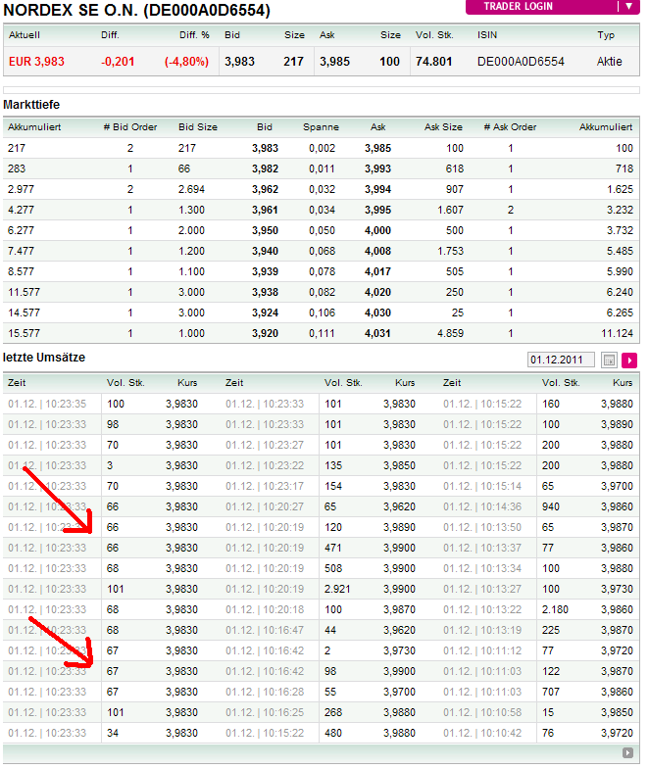Screen dimensions: 649x769
Task: Select ask price 3,993 in market depth
Action: tap(378, 168)
